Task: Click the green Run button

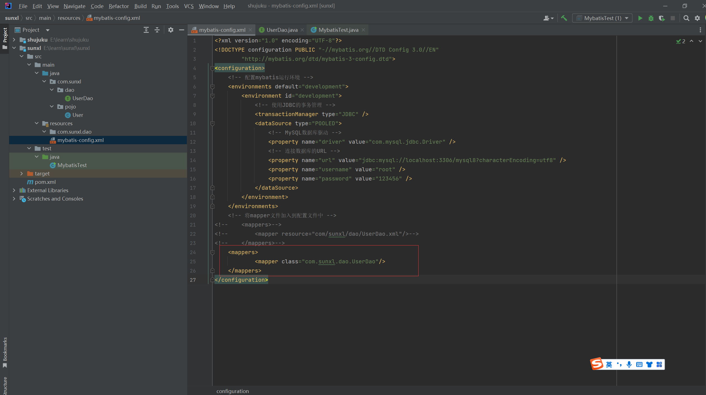Action: tap(640, 18)
